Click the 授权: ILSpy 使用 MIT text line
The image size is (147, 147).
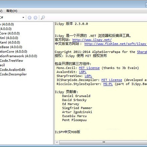[x=81, y=56]
